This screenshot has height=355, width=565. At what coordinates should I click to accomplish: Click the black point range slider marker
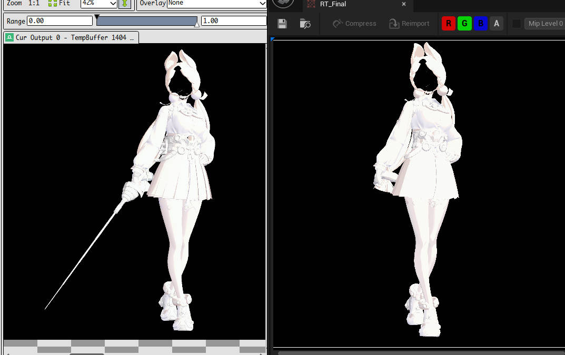[97, 17]
